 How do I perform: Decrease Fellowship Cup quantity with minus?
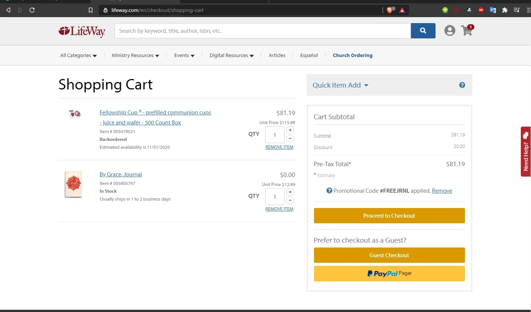[x=290, y=139]
